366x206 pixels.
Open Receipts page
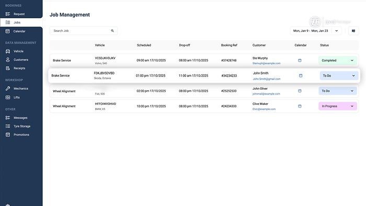(x=19, y=68)
